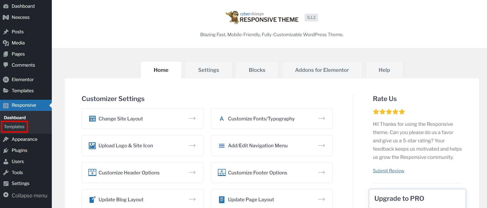Viewport: 487px width, 208px height.
Task: Open the Plugins menu item
Action: click(x=26, y=150)
